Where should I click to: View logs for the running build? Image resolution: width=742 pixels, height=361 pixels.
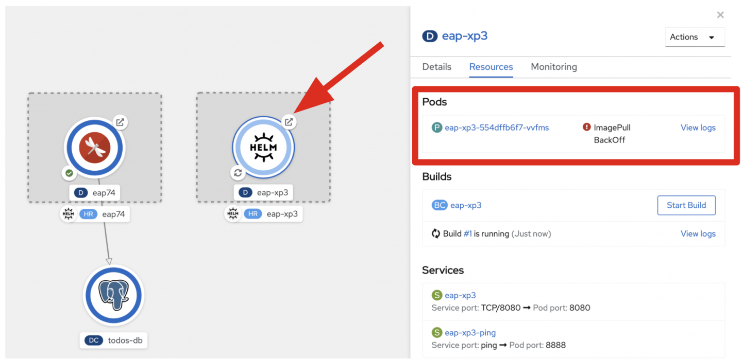coord(698,233)
